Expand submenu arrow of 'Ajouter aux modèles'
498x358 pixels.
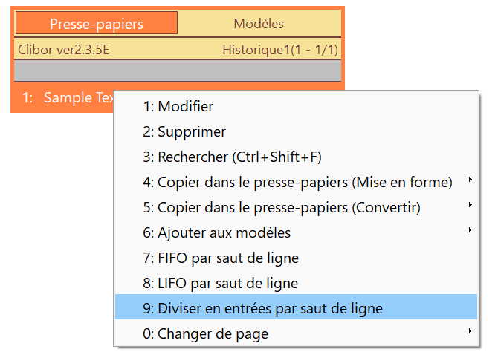coord(470,230)
